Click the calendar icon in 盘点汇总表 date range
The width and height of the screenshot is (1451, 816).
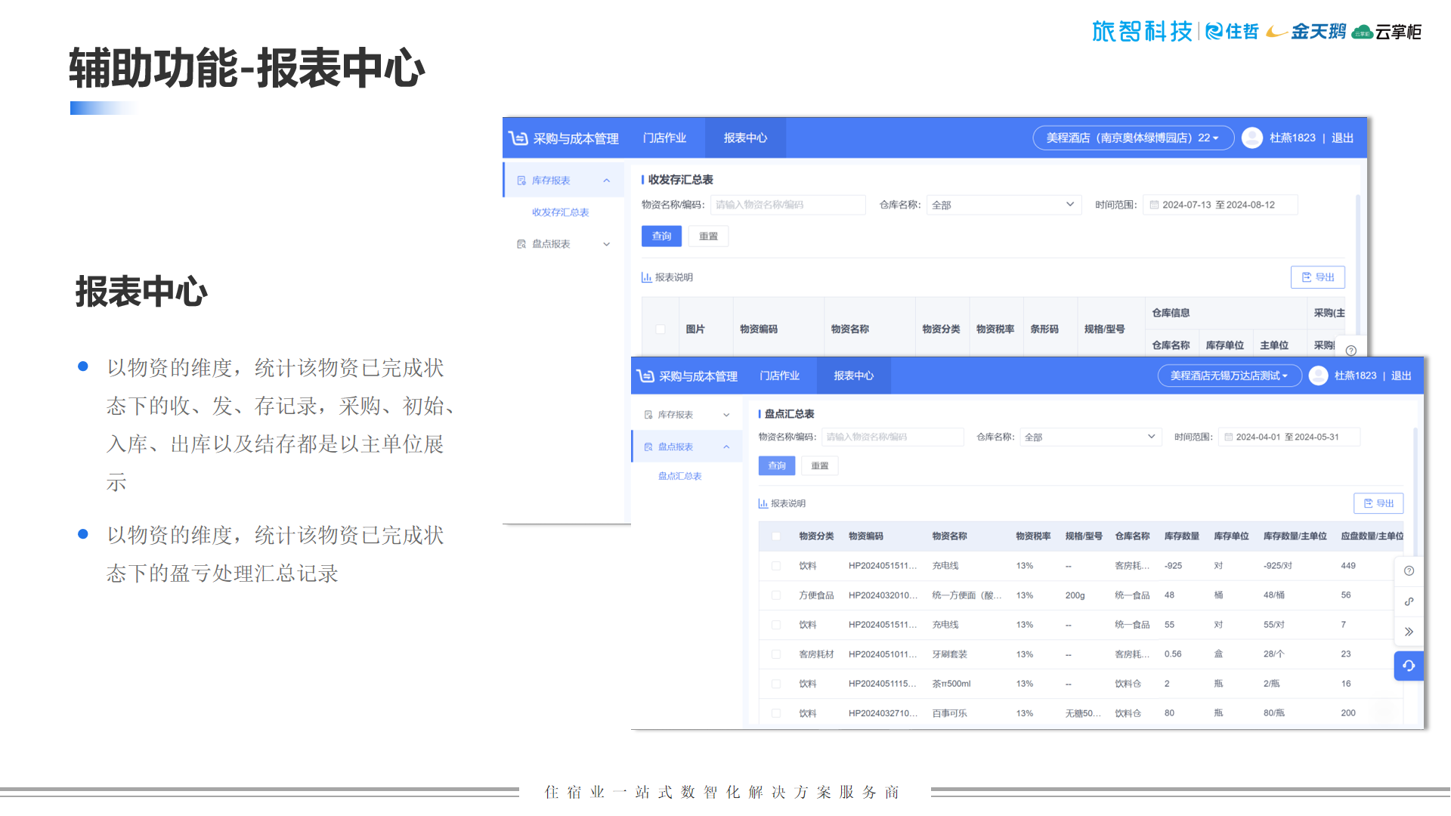(x=1229, y=437)
